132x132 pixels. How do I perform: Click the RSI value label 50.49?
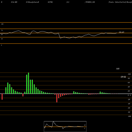tap(121, 32)
